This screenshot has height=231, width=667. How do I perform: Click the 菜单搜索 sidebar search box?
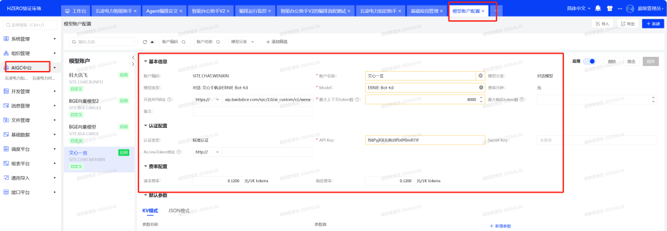point(30,25)
